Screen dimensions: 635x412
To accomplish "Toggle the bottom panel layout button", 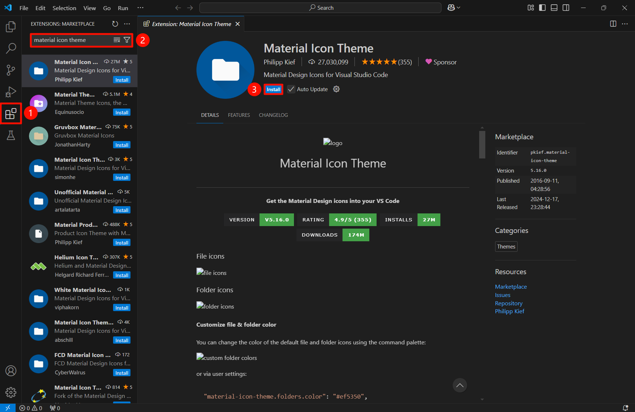I will (554, 8).
